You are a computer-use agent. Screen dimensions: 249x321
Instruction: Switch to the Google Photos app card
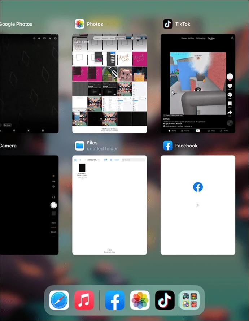tap(29, 83)
